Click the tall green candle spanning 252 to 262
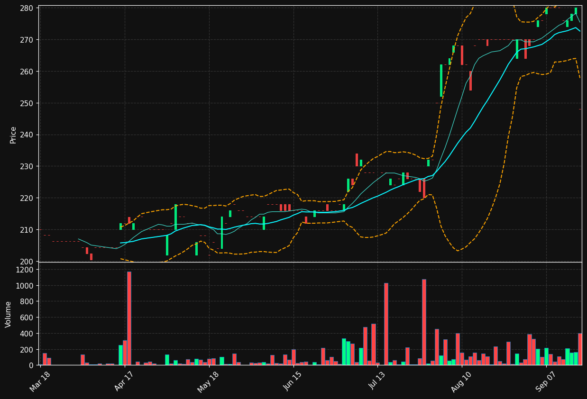Viewport: 587px width, 399px height. 441,81
